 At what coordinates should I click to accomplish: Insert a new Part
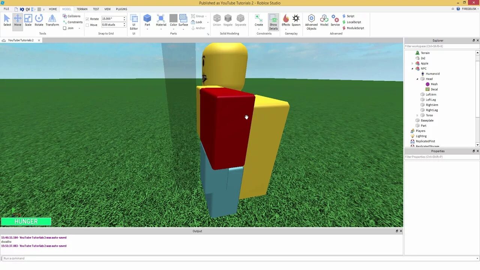pos(147,20)
